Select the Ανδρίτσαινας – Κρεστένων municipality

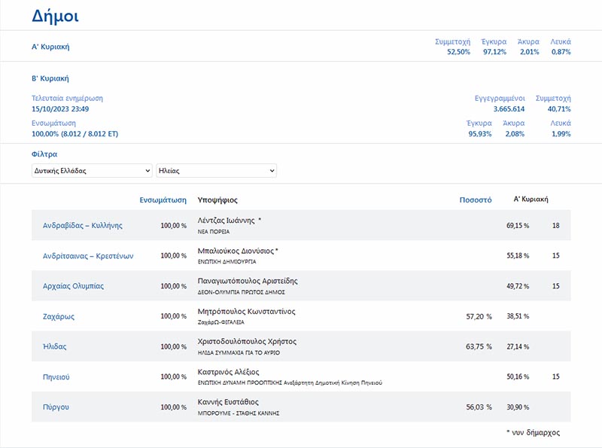(88, 256)
